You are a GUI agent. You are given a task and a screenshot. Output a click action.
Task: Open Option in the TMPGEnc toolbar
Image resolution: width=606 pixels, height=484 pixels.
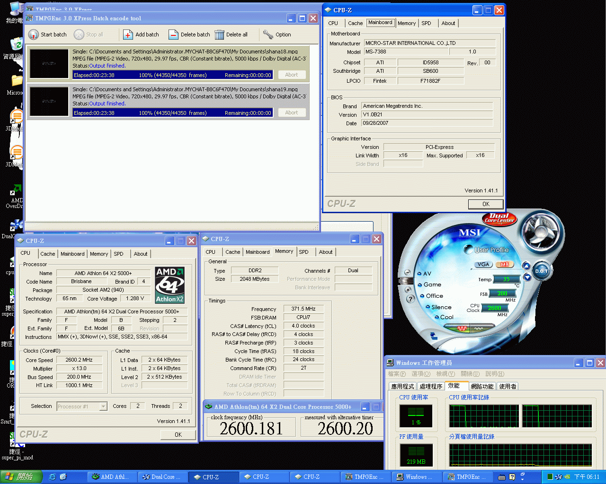277,35
